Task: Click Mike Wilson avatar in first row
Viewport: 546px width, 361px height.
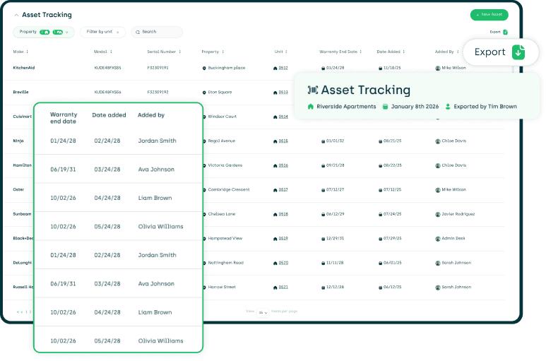Action: [438, 69]
